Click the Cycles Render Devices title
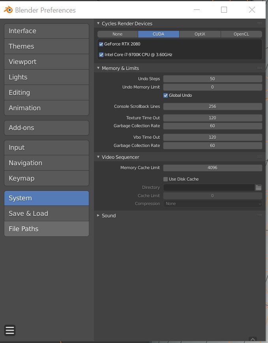Image resolution: width=268 pixels, height=343 pixels. pos(127,24)
